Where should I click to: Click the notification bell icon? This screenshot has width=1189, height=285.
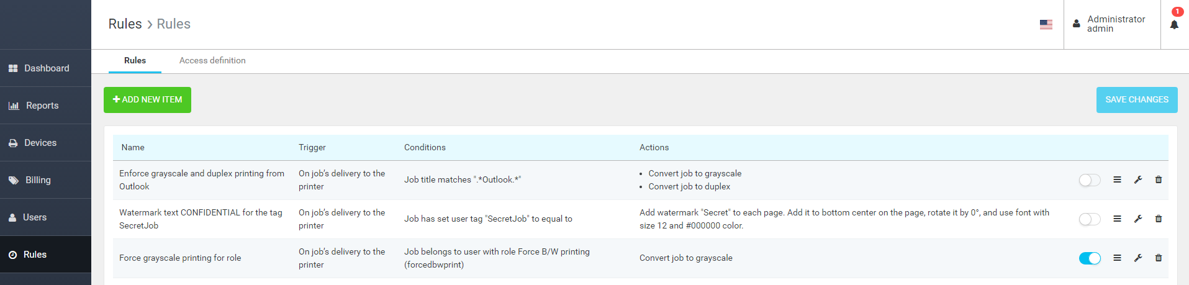tap(1174, 25)
